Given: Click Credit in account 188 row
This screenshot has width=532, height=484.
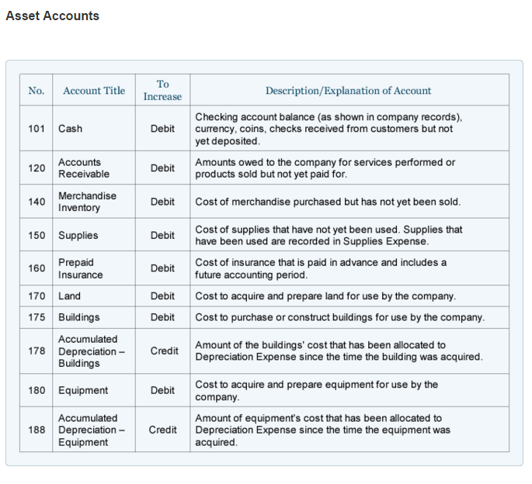Looking at the screenshot, I should coord(162,430).
